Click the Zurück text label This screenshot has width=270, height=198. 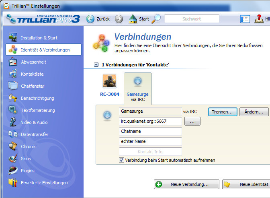(x=103, y=19)
